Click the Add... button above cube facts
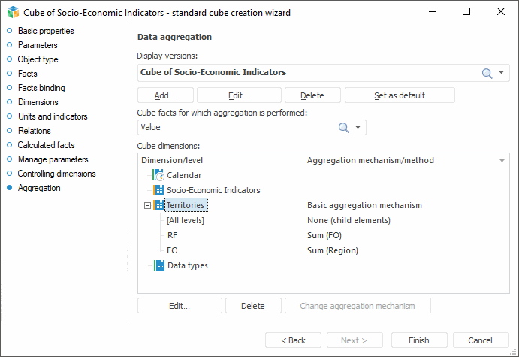Image resolution: width=519 pixels, height=357 pixels. point(165,95)
